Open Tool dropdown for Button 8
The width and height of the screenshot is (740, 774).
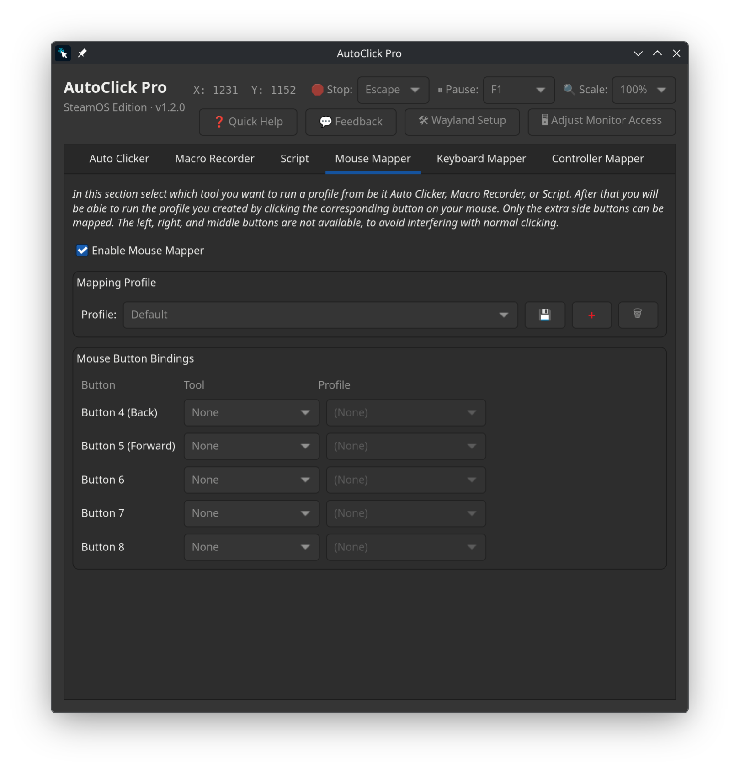pyautogui.click(x=251, y=547)
